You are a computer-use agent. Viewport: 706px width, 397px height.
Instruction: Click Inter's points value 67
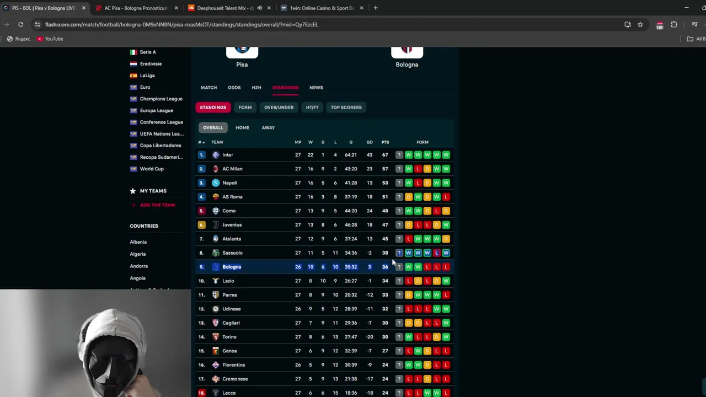pyautogui.click(x=385, y=155)
